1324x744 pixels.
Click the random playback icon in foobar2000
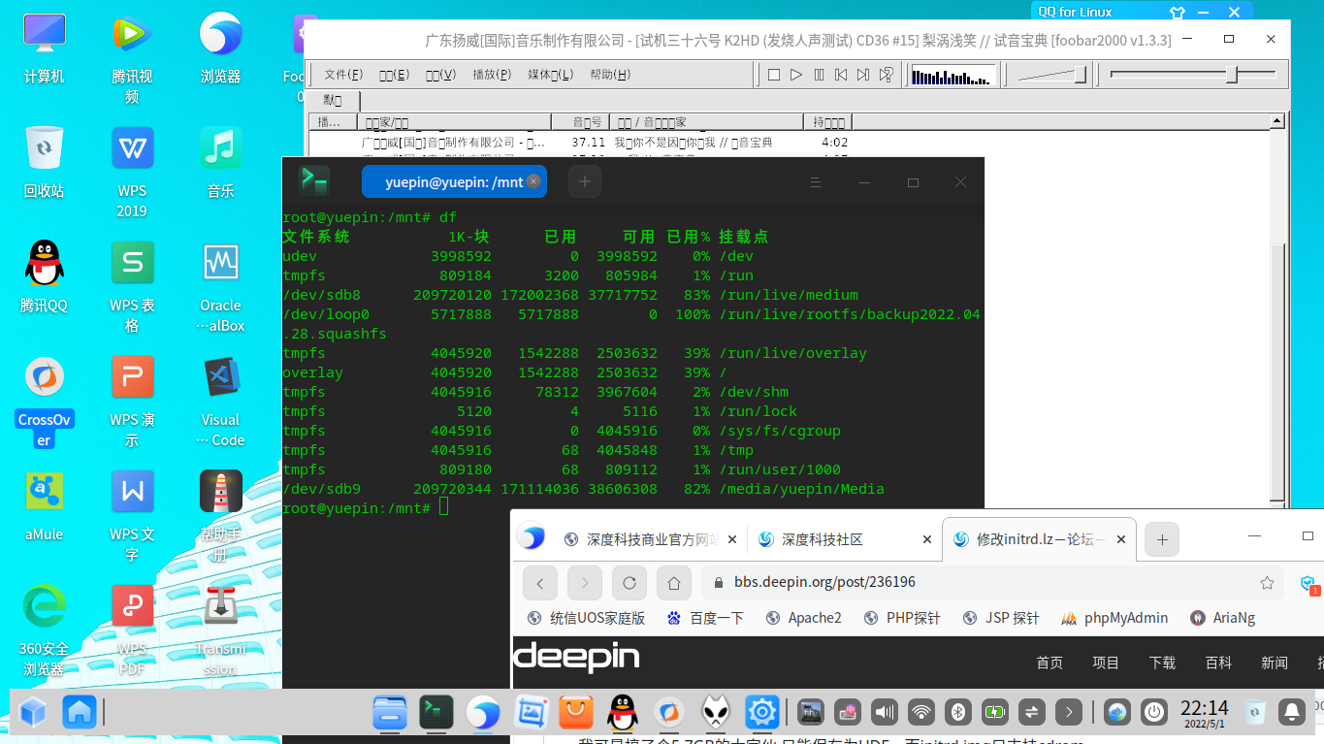[886, 75]
